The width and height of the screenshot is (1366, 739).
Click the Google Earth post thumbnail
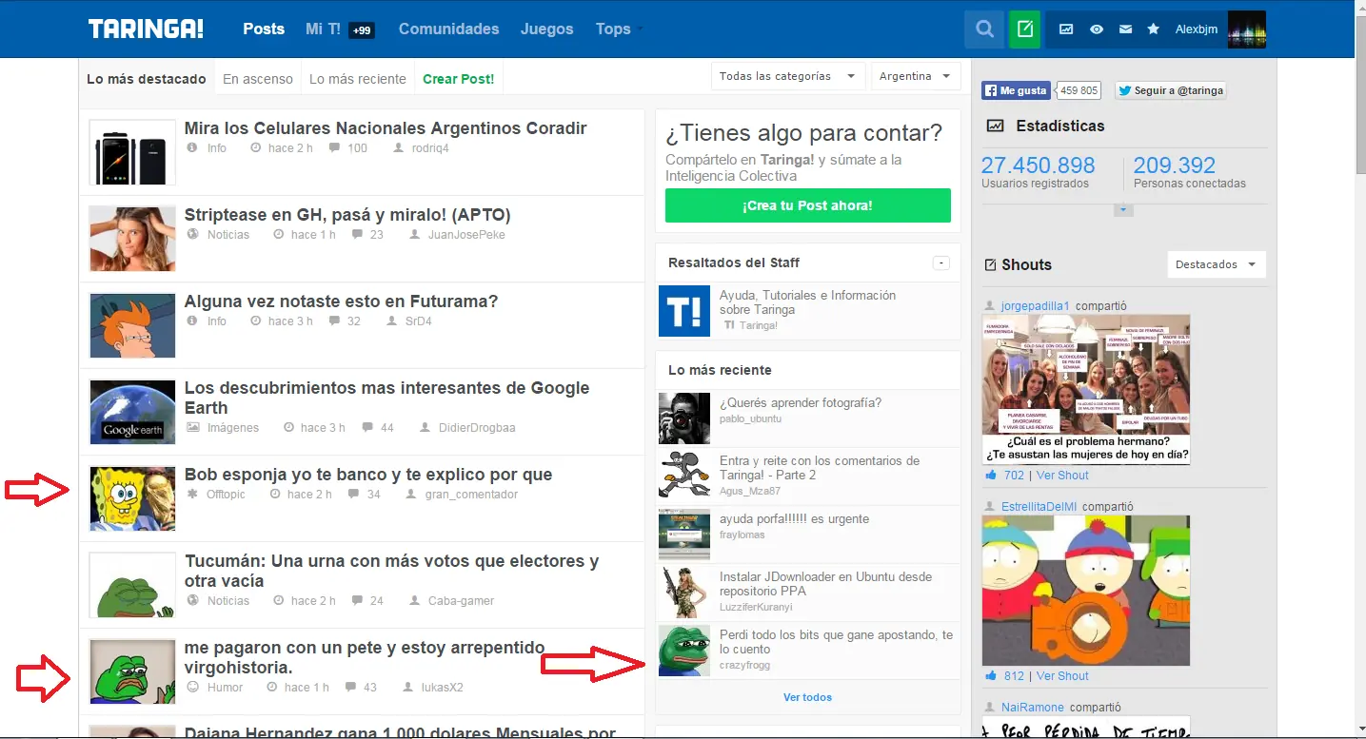click(x=132, y=412)
